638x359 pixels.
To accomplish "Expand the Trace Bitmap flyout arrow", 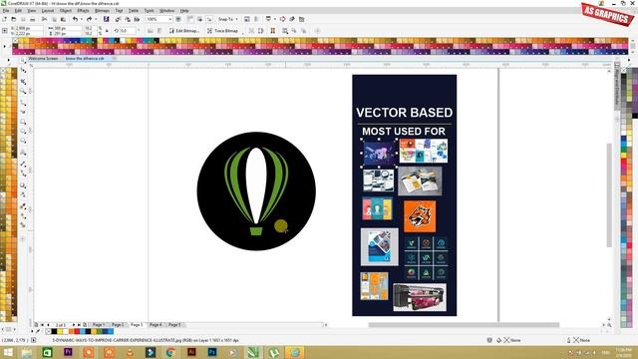I will pyautogui.click(x=243, y=33).
